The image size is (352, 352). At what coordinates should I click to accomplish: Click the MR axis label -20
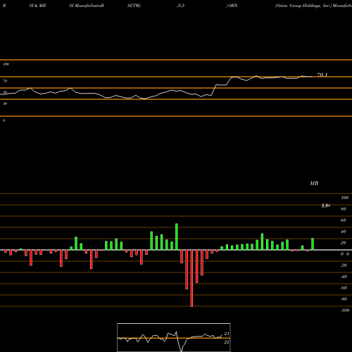click(x=344, y=265)
